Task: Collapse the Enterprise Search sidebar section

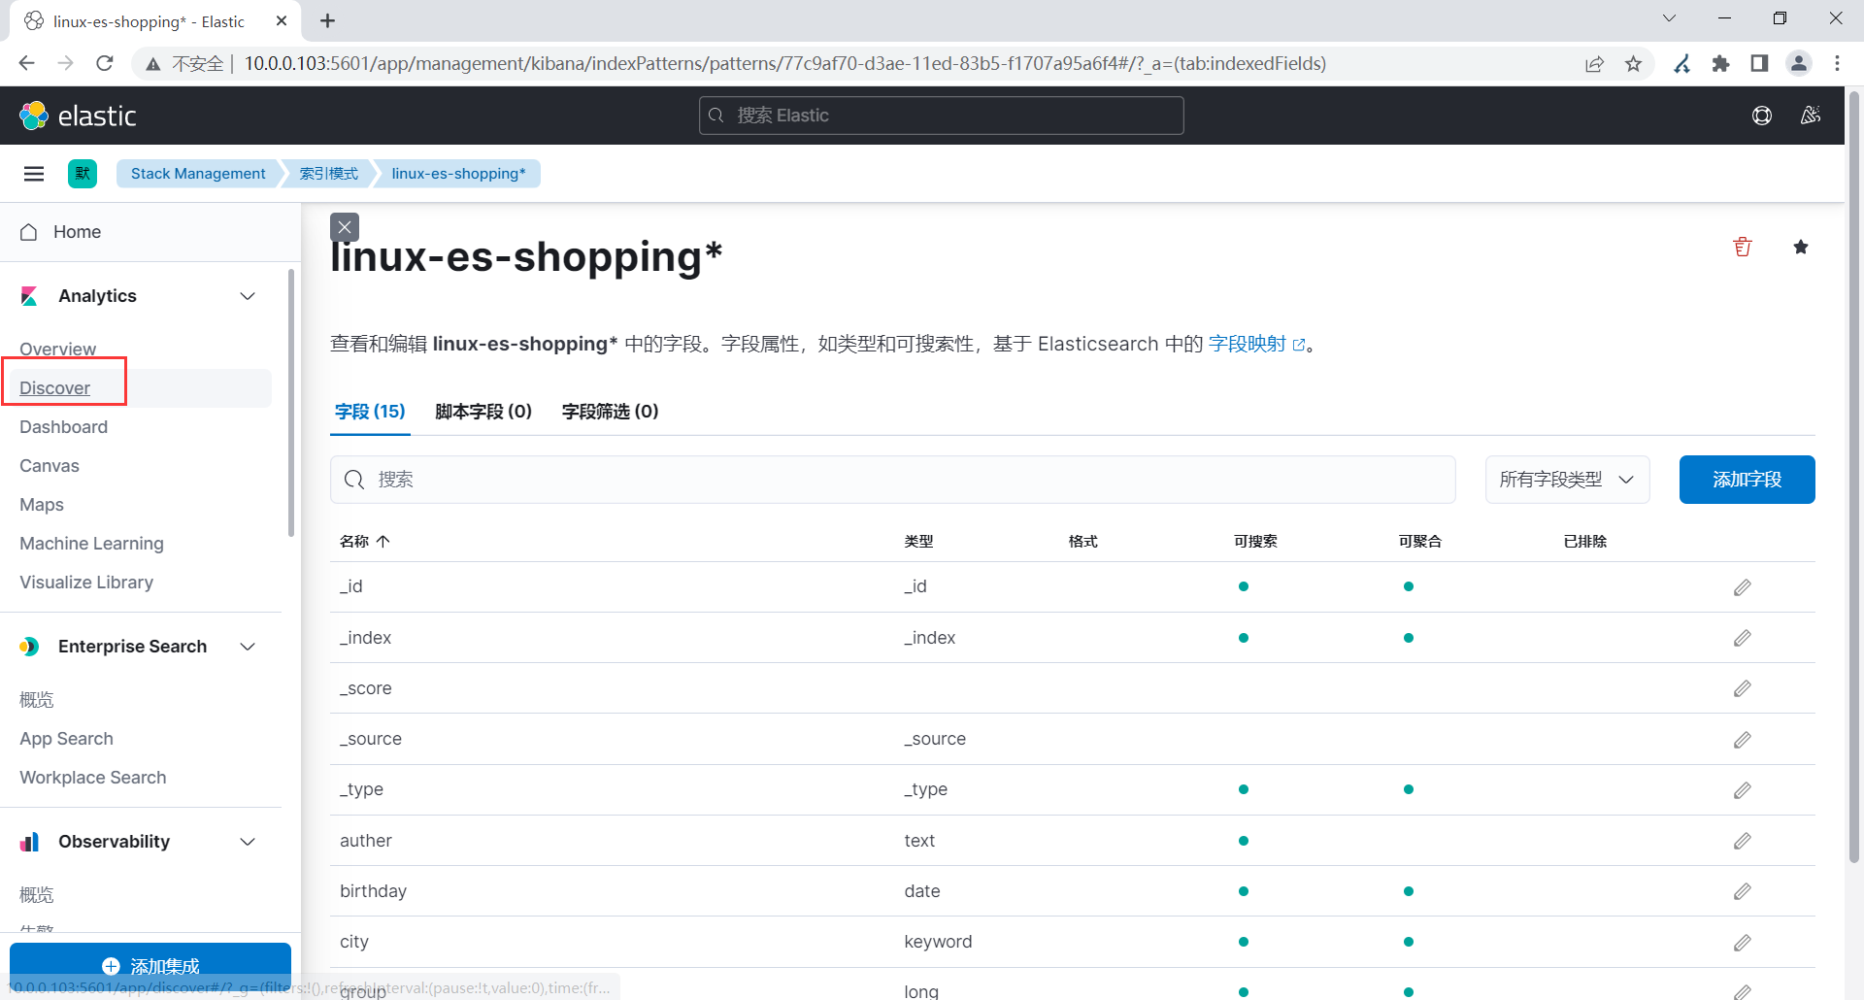Action: pos(248,646)
